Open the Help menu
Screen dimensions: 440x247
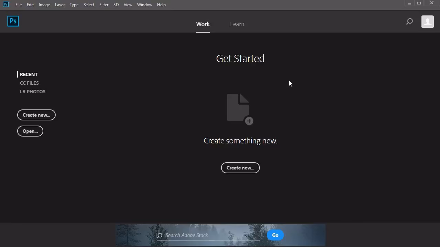coord(161,4)
